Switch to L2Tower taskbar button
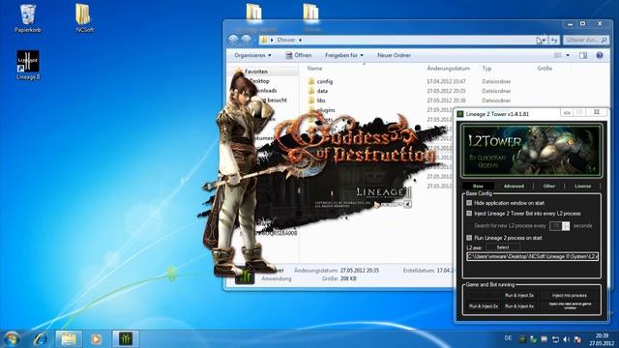 pyautogui.click(x=126, y=339)
